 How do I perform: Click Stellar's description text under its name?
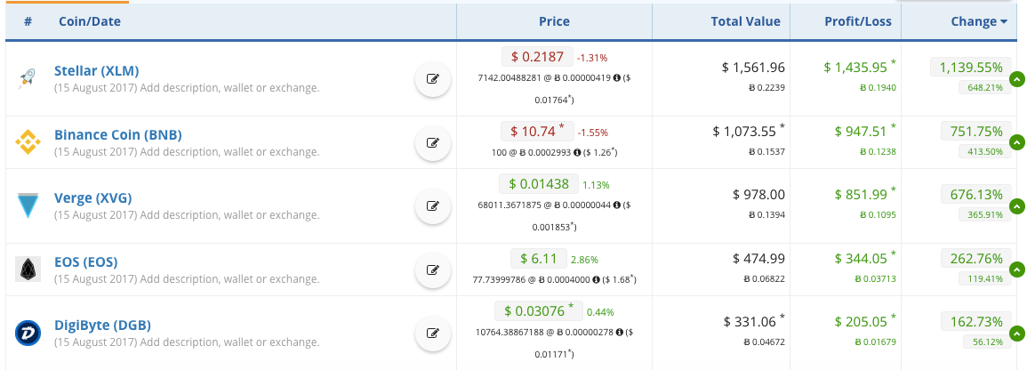188,88
